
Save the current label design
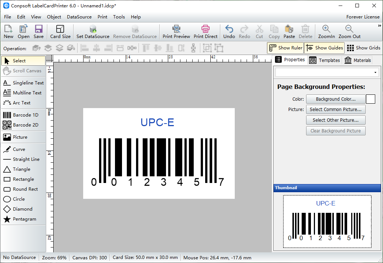tap(38, 32)
